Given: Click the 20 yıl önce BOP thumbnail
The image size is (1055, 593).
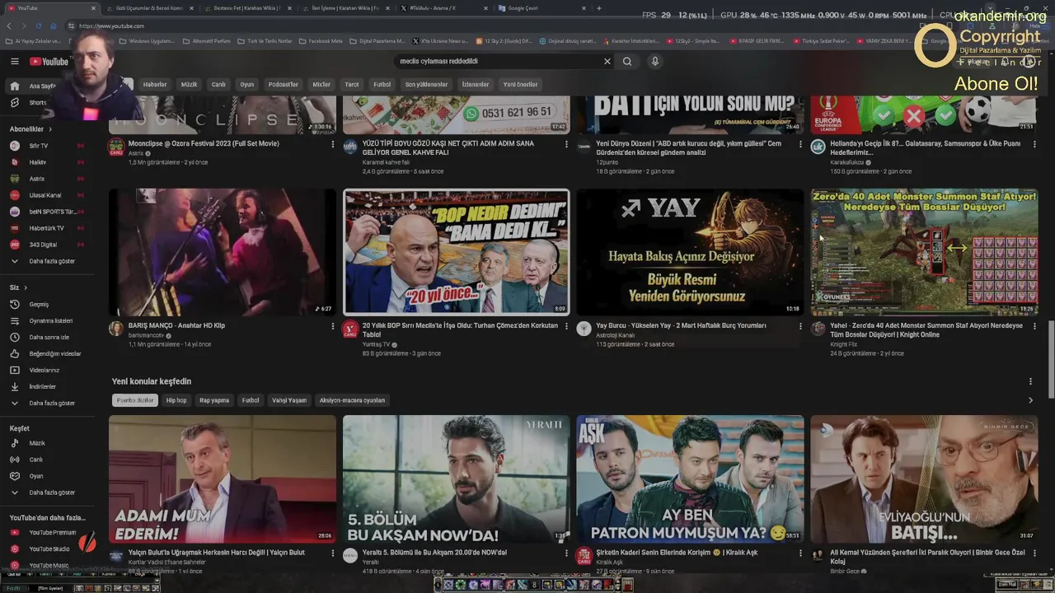Looking at the screenshot, I should coord(456,252).
